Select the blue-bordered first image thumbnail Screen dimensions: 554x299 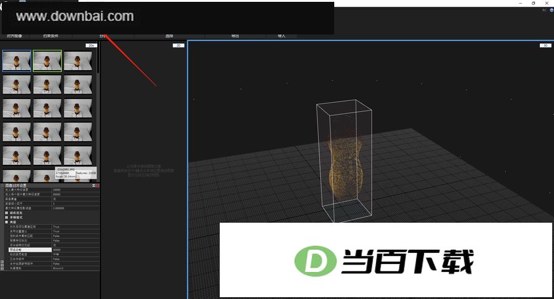17,61
